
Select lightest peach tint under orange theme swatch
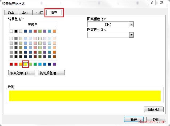tap(54, 39)
